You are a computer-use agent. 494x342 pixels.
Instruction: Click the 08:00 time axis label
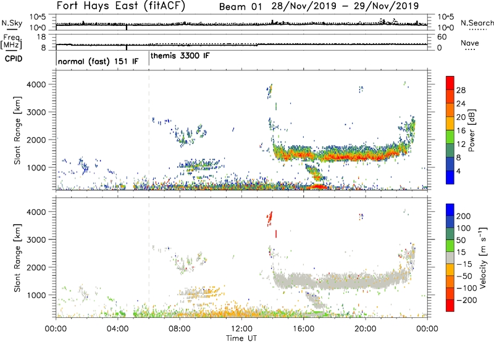point(180,329)
